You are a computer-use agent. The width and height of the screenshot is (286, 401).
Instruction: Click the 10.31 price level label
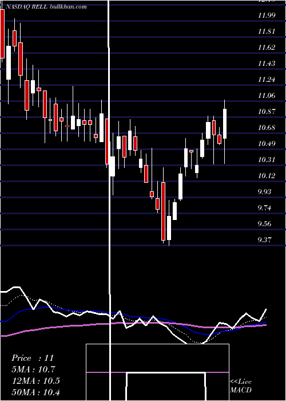pyautogui.click(x=267, y=160)
